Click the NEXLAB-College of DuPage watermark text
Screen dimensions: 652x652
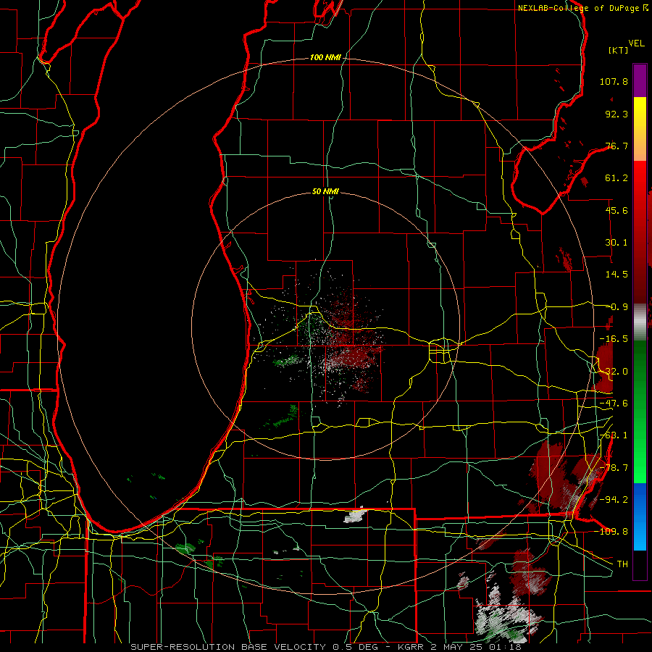coord(582,8)
